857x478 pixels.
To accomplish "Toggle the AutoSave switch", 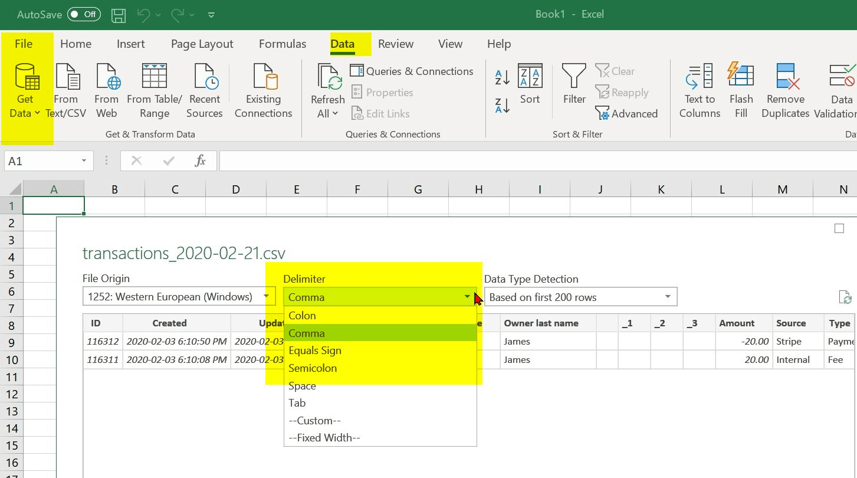I will tap(84, 14).
